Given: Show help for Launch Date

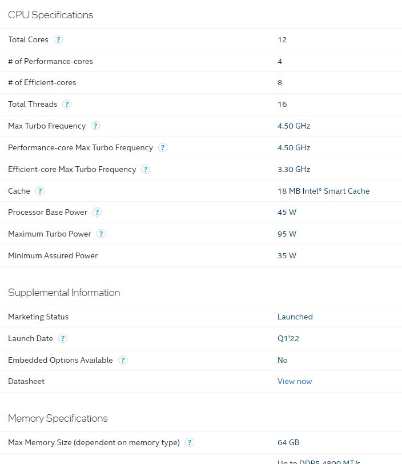Looking at the screenshot, I should pos(63,338).
